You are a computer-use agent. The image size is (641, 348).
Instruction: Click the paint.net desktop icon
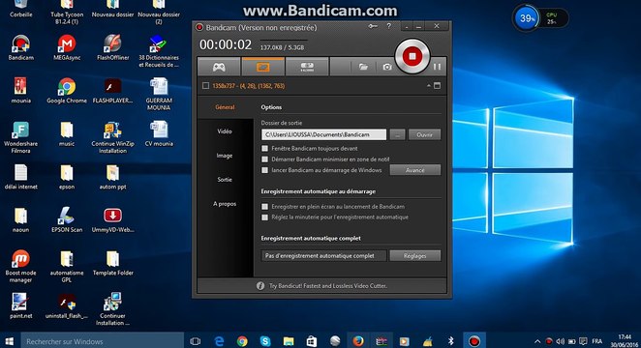coord(21,305)
